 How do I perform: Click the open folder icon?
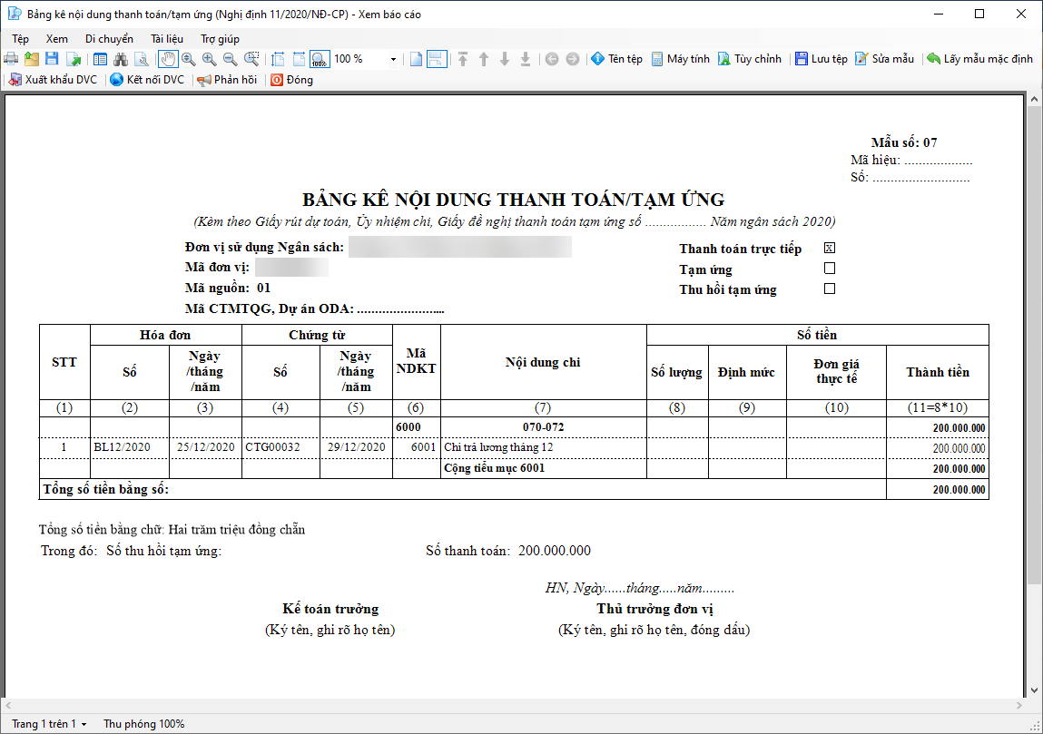[x=31, y=59]
